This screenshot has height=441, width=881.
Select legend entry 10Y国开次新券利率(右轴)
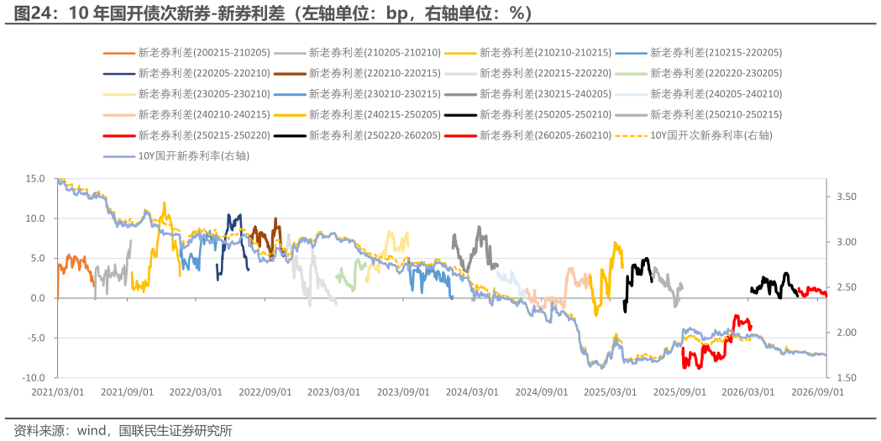694,136
